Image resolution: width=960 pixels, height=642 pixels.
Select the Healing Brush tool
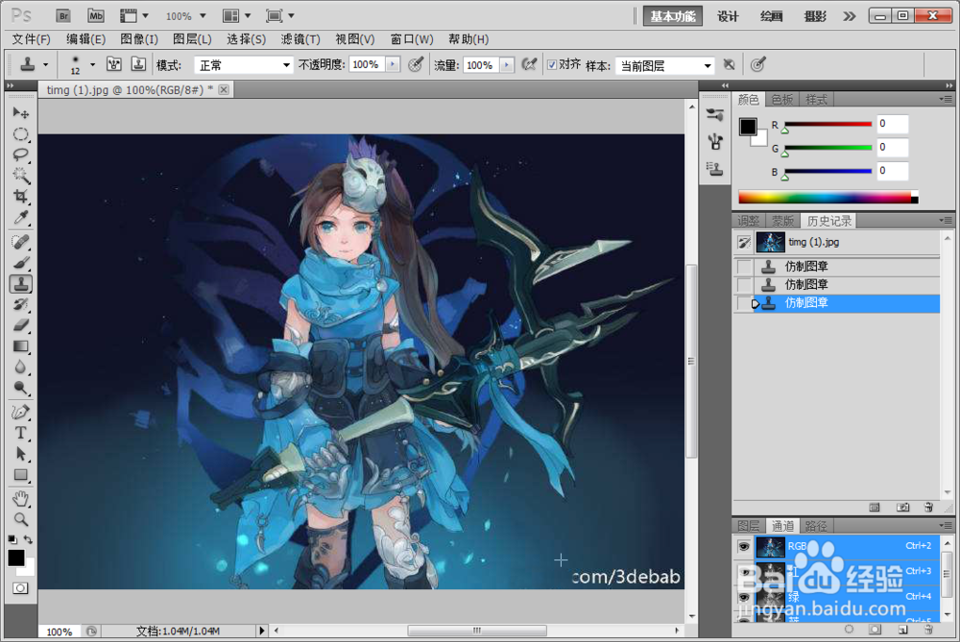[21, 242]
